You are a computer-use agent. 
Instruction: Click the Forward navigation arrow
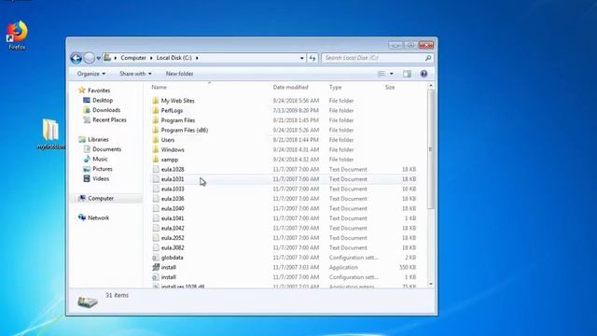[90, 58]
